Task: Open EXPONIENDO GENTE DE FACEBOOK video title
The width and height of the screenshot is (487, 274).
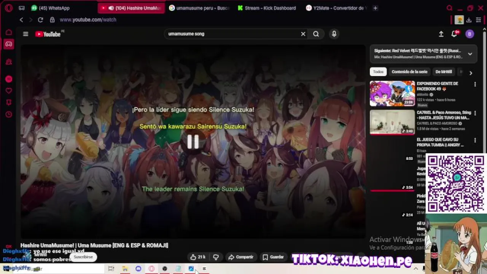Action: click(437, 86)
